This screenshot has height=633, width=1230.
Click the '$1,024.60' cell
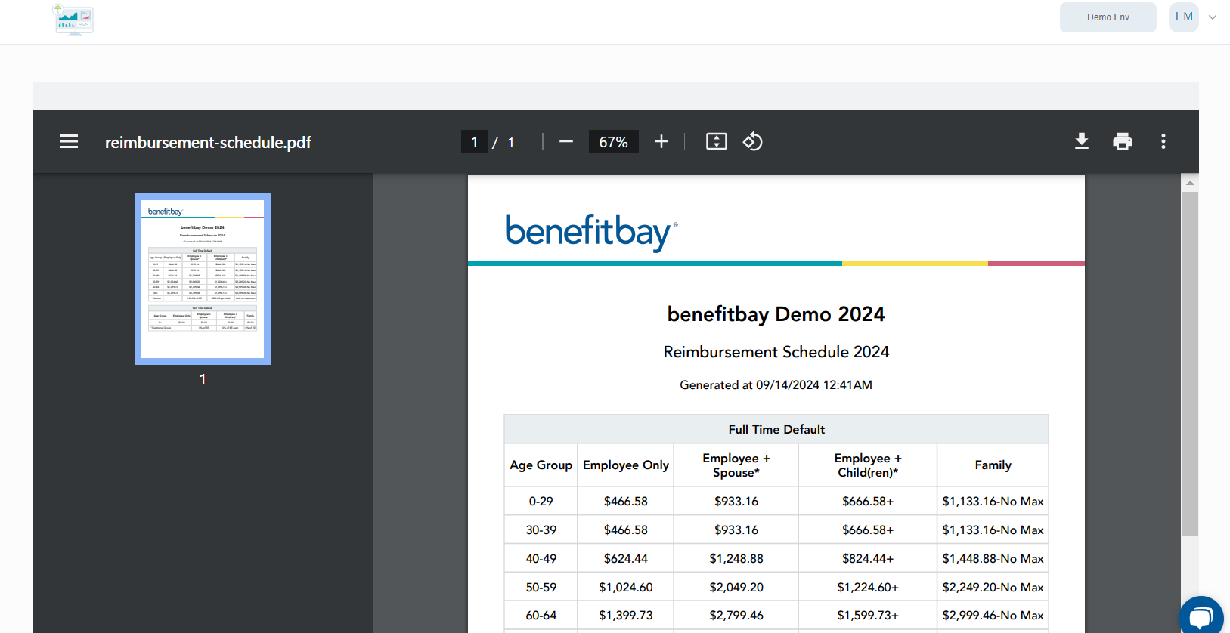pos(625,588)
